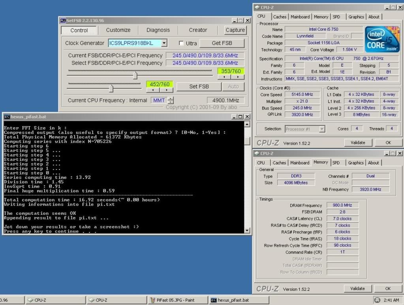The width and height of the screenshot is (404, 305).
Task: Open the Customize tab in SetFSB
Action: click(x=118, y=30)
